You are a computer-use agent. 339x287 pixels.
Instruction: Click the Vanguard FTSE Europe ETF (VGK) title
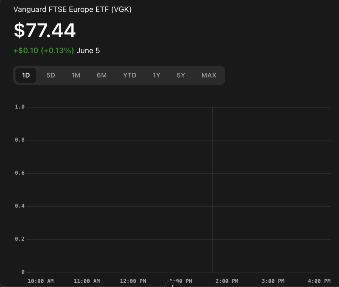pyautogui.click(x=73, y=10)
